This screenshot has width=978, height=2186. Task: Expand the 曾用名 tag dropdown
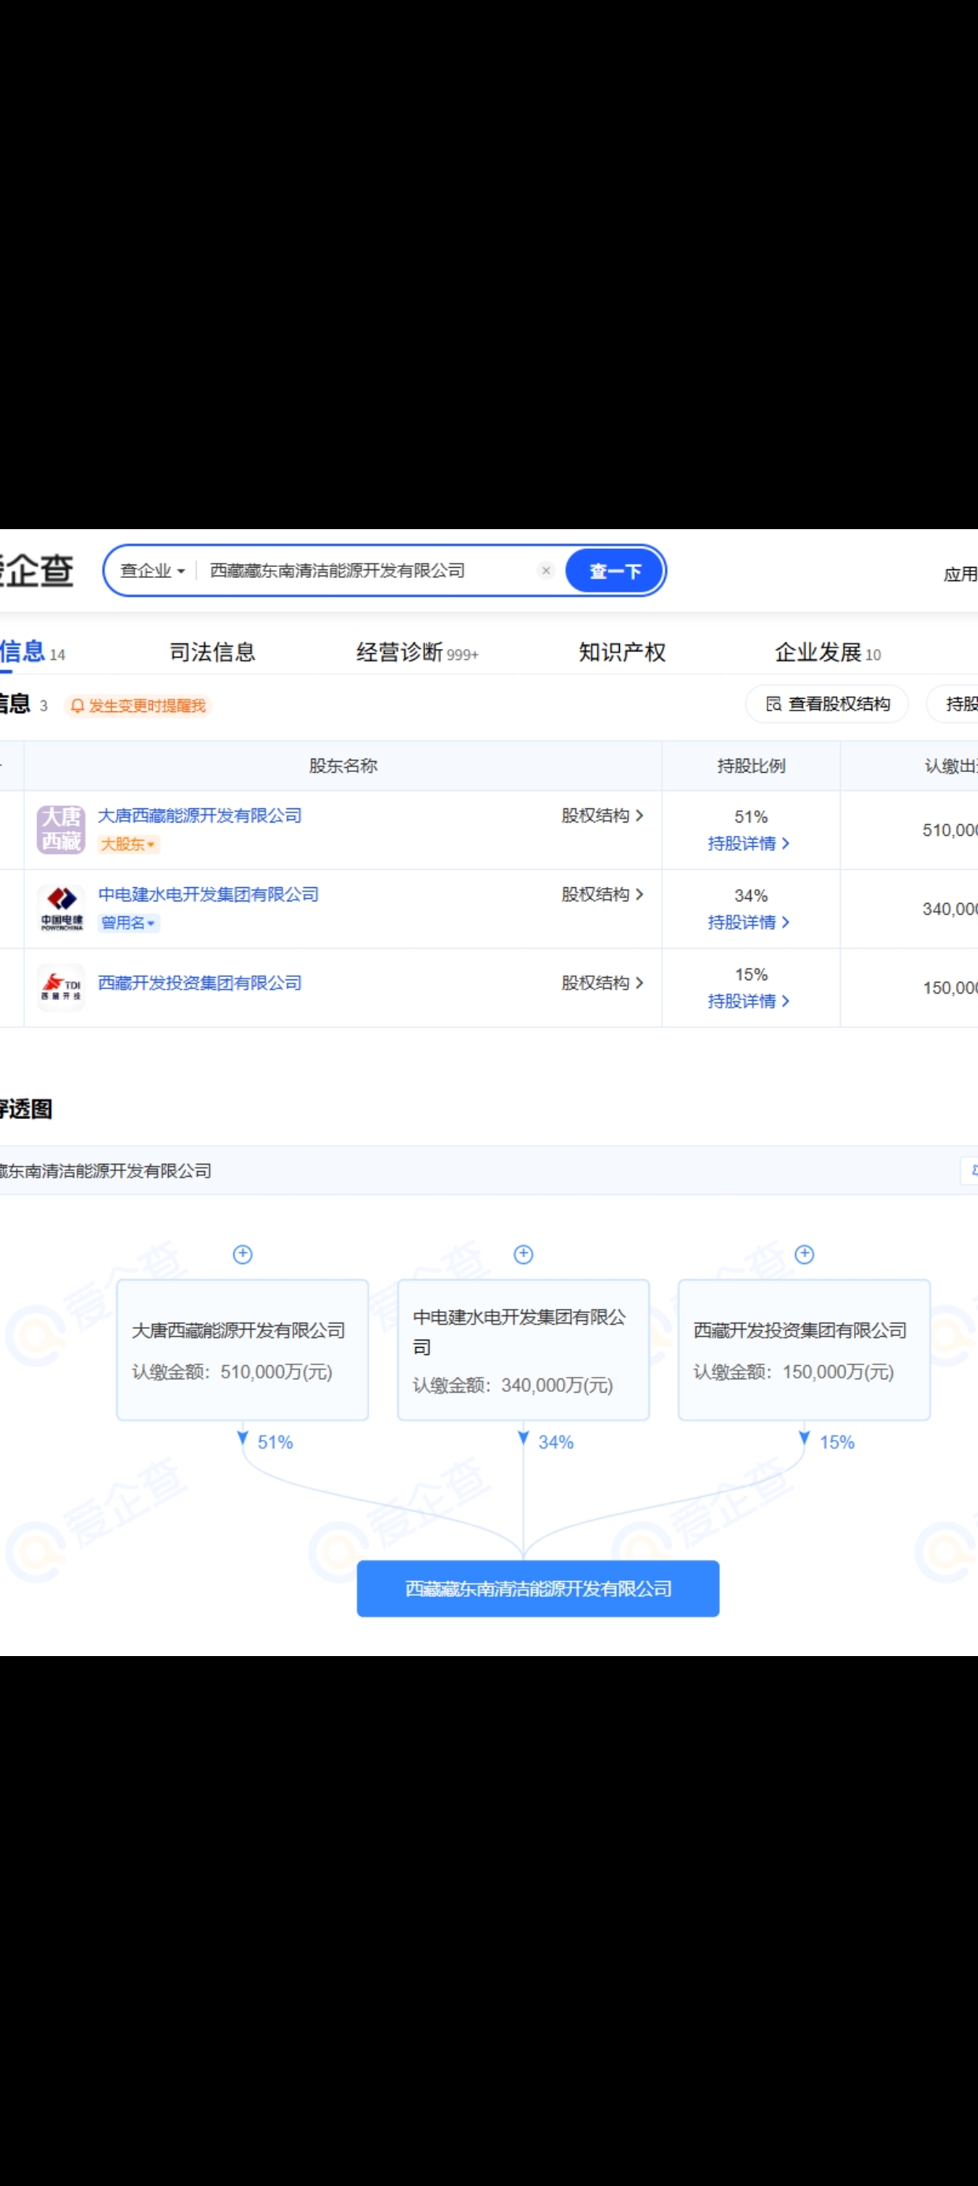coord(129,923)
